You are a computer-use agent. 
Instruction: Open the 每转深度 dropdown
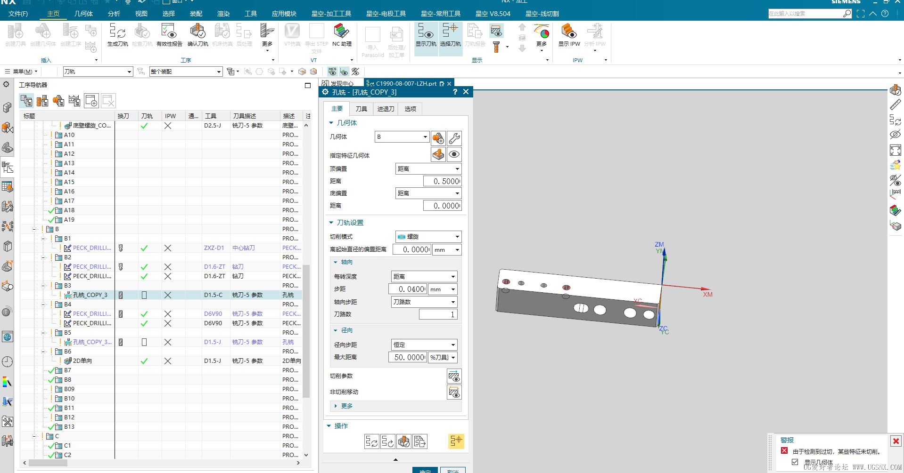424,277
